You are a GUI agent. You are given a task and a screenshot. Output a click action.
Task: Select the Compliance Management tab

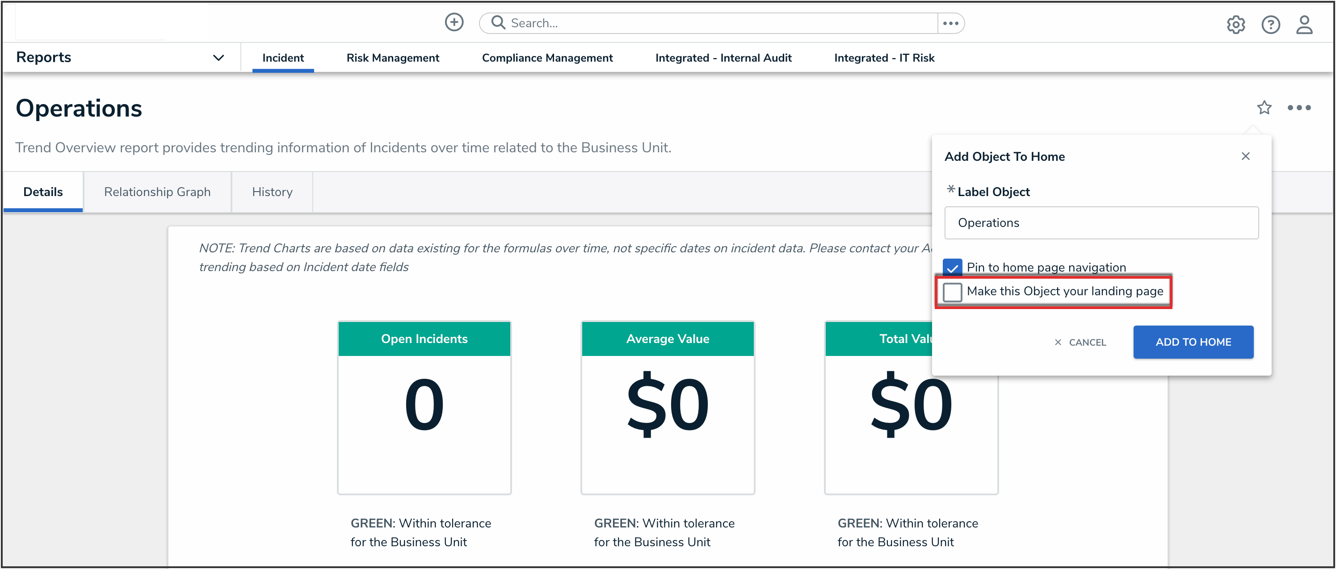pyautogui.click(x=547, y=58)
